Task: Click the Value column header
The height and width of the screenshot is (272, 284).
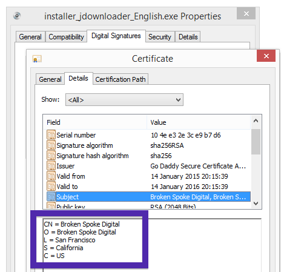Action: 199,122
